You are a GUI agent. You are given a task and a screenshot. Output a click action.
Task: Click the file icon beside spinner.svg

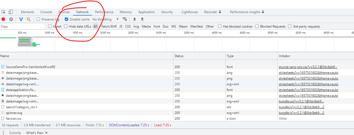pos(3,113)
